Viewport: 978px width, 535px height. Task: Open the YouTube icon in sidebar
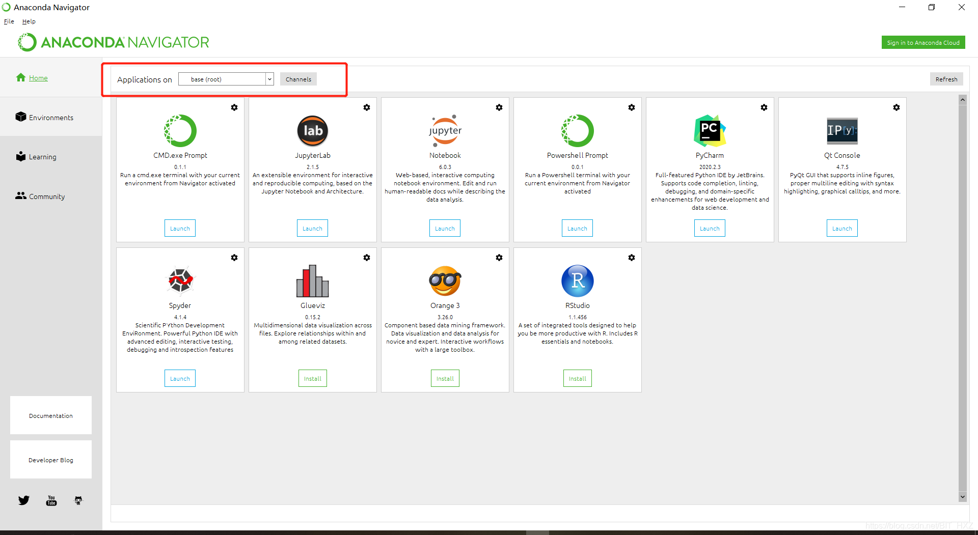click(x=51, y=500)
